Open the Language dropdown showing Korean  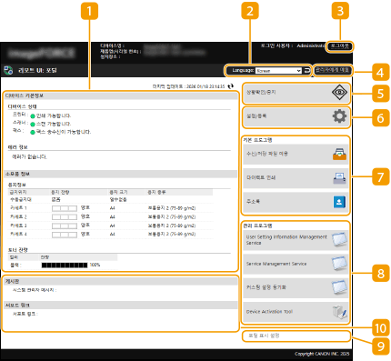(278, 71)
